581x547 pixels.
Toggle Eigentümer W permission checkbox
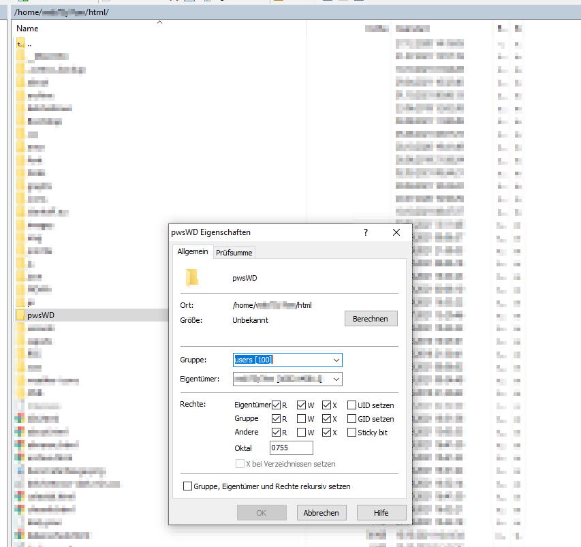click(x=301, y=405)
